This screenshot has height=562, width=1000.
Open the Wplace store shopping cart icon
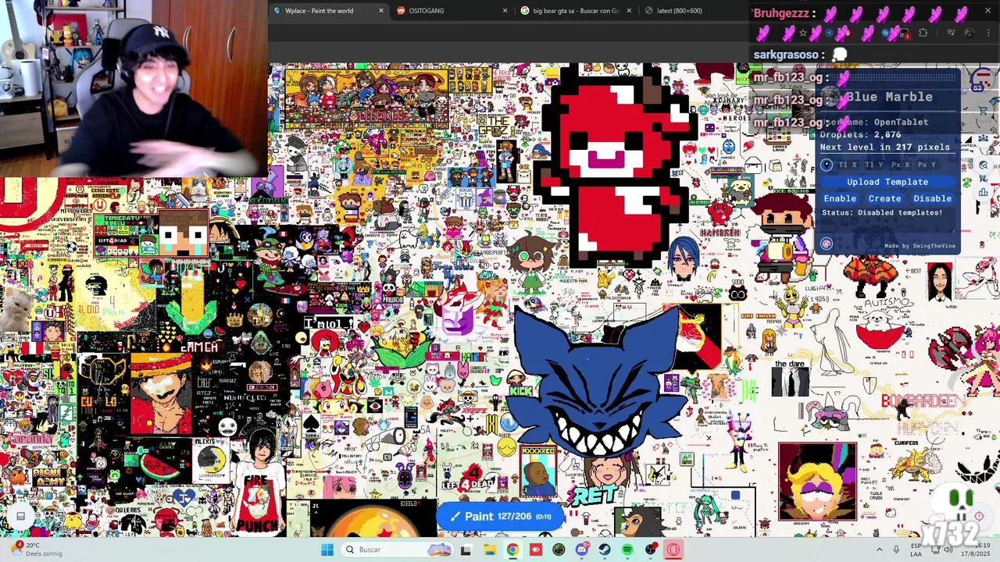[984, 110]
